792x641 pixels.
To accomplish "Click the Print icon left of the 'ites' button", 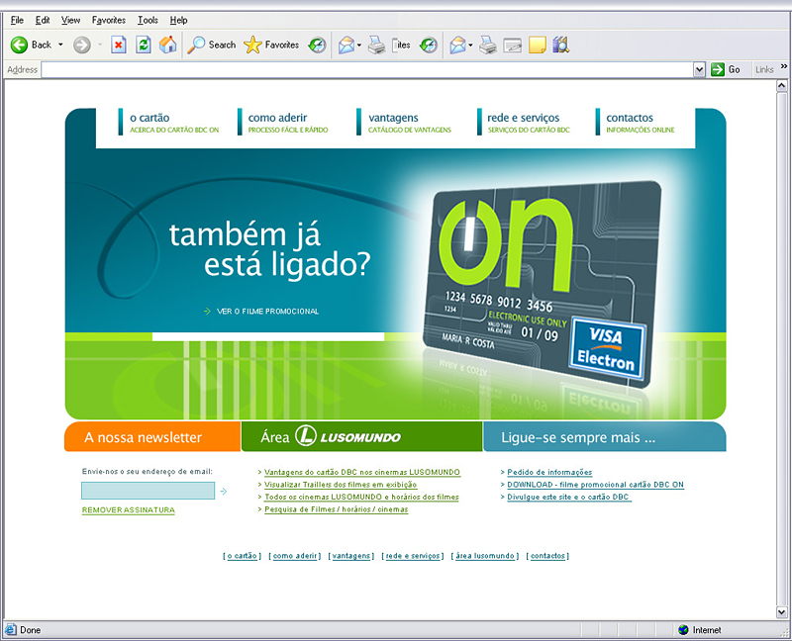I will point(376,45).
